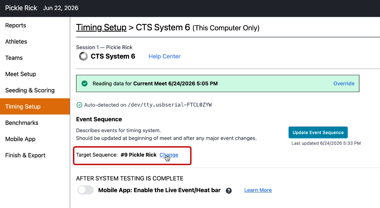
Task: Click the CTS System 6 bold session title
Action: [113, 56]
